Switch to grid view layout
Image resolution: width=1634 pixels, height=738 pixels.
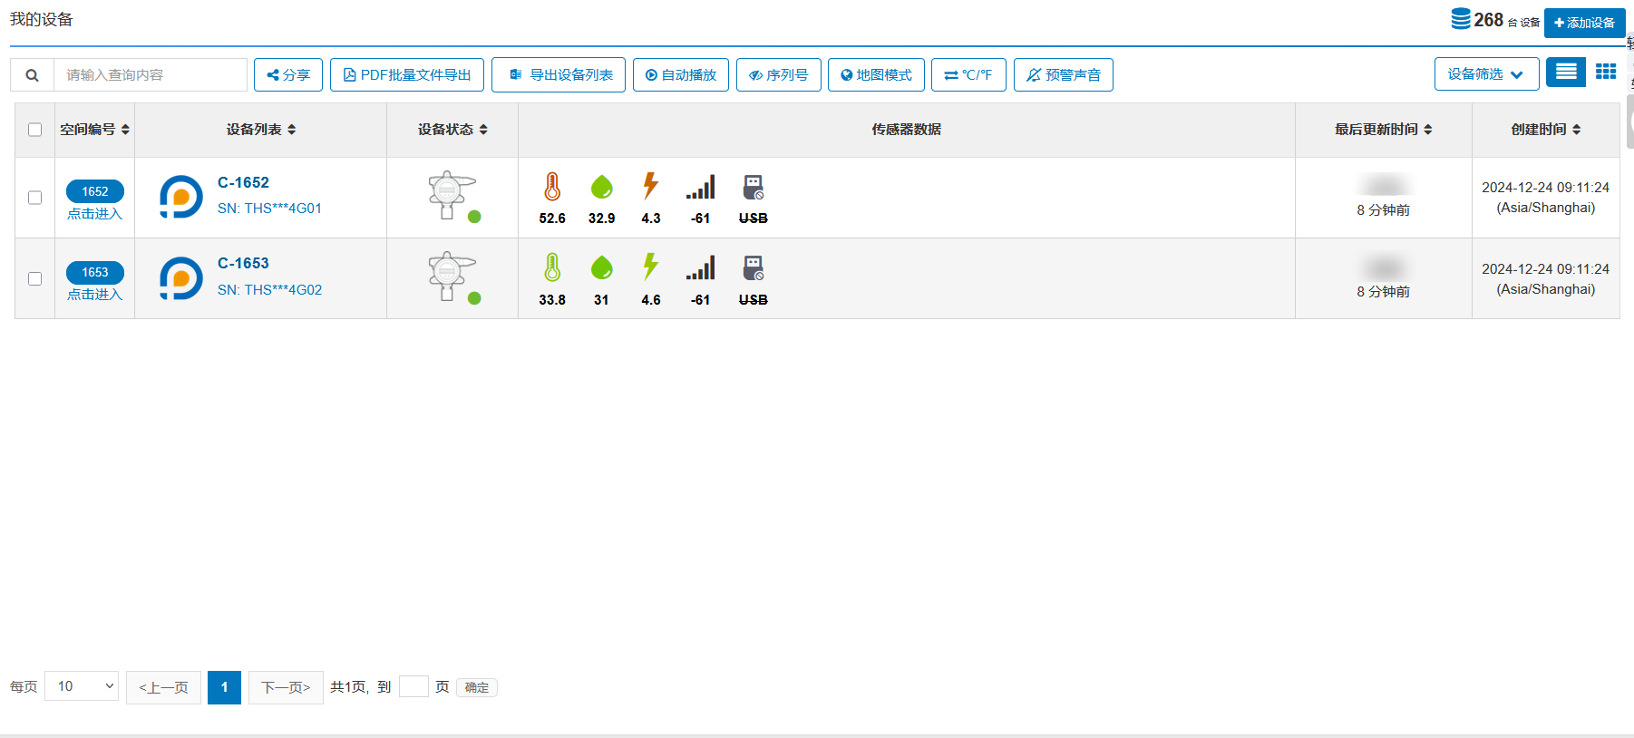[1606, 72]
